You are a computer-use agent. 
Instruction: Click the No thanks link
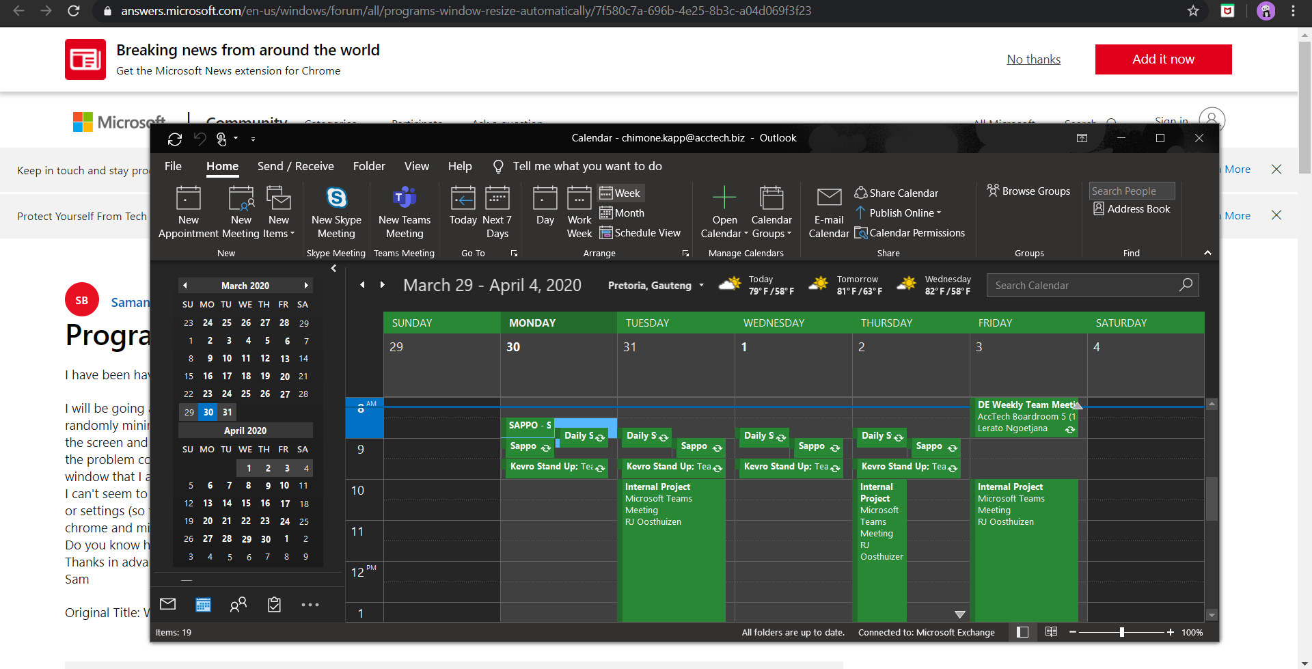tap(1033, 59)
